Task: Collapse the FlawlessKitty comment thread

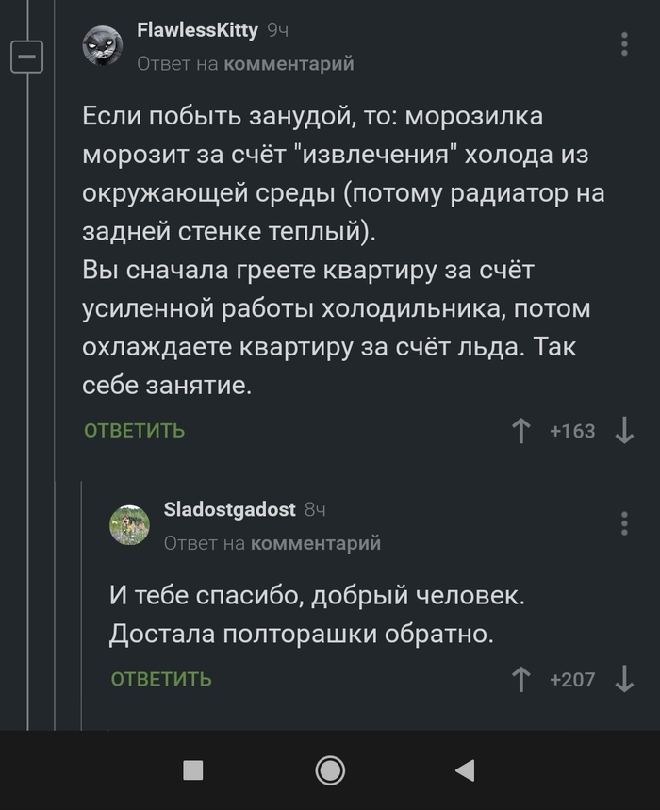Action: point(26,58)
